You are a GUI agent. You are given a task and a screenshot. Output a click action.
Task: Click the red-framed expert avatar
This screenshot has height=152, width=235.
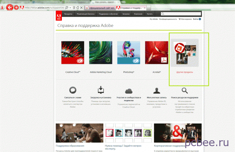click(x=110, y=133)
